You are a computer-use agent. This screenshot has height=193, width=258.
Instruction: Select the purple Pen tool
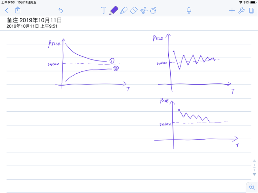click(114, 10)
